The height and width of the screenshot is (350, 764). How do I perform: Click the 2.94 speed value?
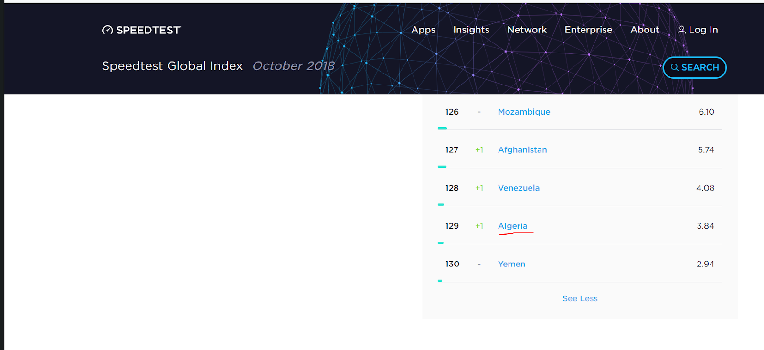click(705, 264)
